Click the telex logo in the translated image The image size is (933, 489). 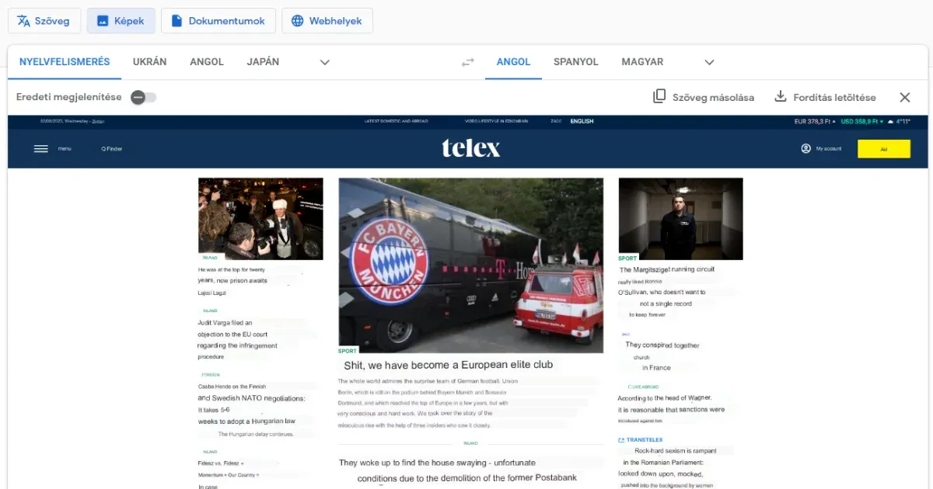click(x=471, y=147)
